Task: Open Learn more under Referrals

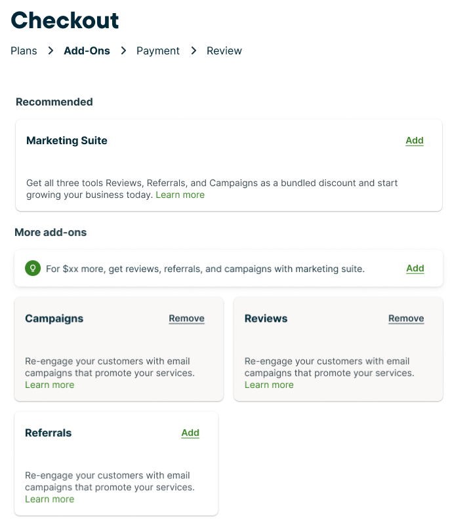Action: [50, 499]
